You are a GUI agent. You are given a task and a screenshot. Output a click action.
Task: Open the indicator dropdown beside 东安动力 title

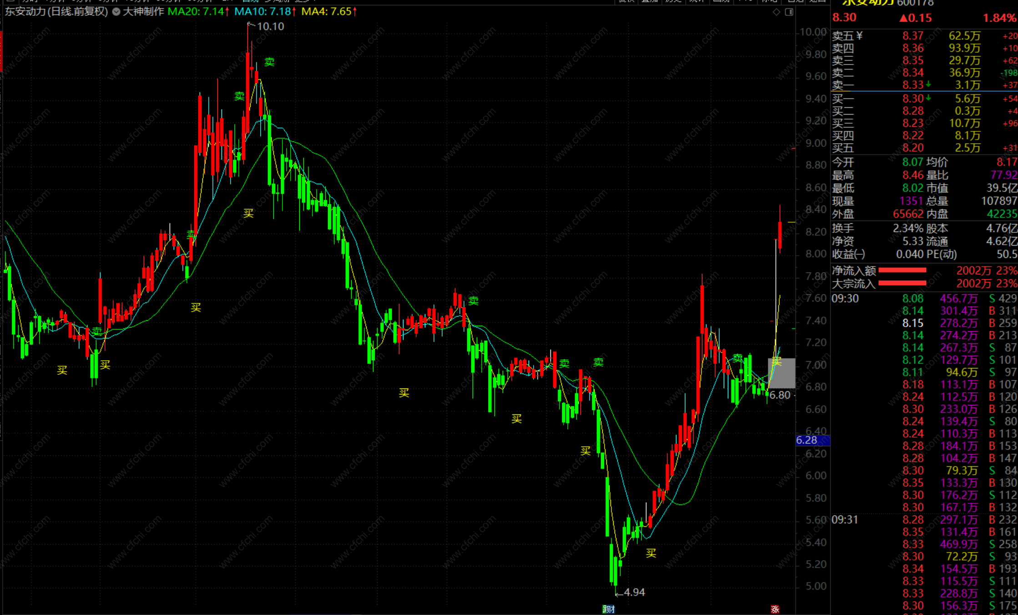point(116,12)
